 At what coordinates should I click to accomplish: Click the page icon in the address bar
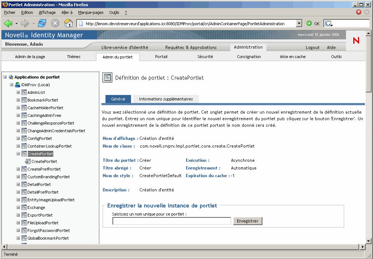click(81, 24)
